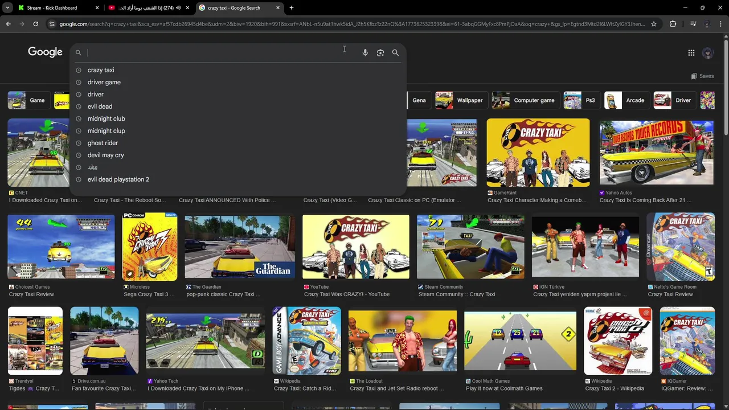Open the Microless Sega Crazy Taxi 3 image
The image size is (729, 410).
click(150, 247)
